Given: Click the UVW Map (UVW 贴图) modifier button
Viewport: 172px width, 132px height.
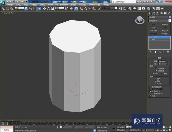Looking at the screenshot, I should tap(153, 31).
